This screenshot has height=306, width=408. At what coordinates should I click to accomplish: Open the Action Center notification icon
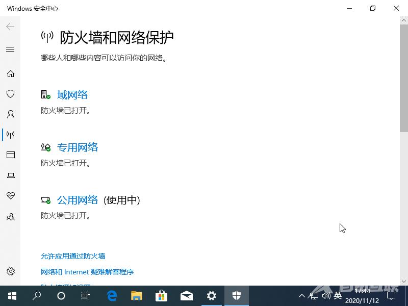click(x=391, y=296)
